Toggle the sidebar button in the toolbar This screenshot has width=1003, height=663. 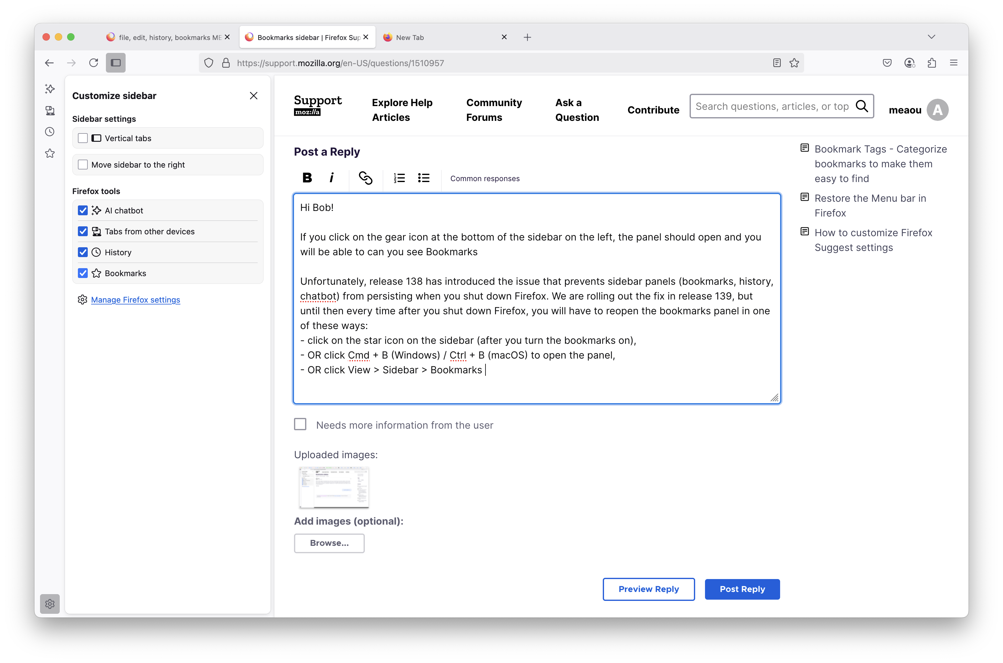[x=116, y=63]
